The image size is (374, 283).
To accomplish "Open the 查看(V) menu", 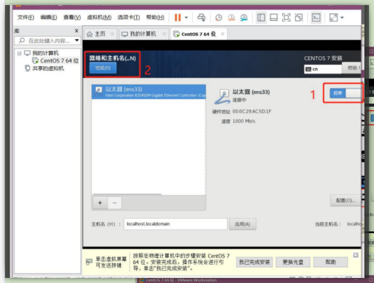I will coord(72,17).
